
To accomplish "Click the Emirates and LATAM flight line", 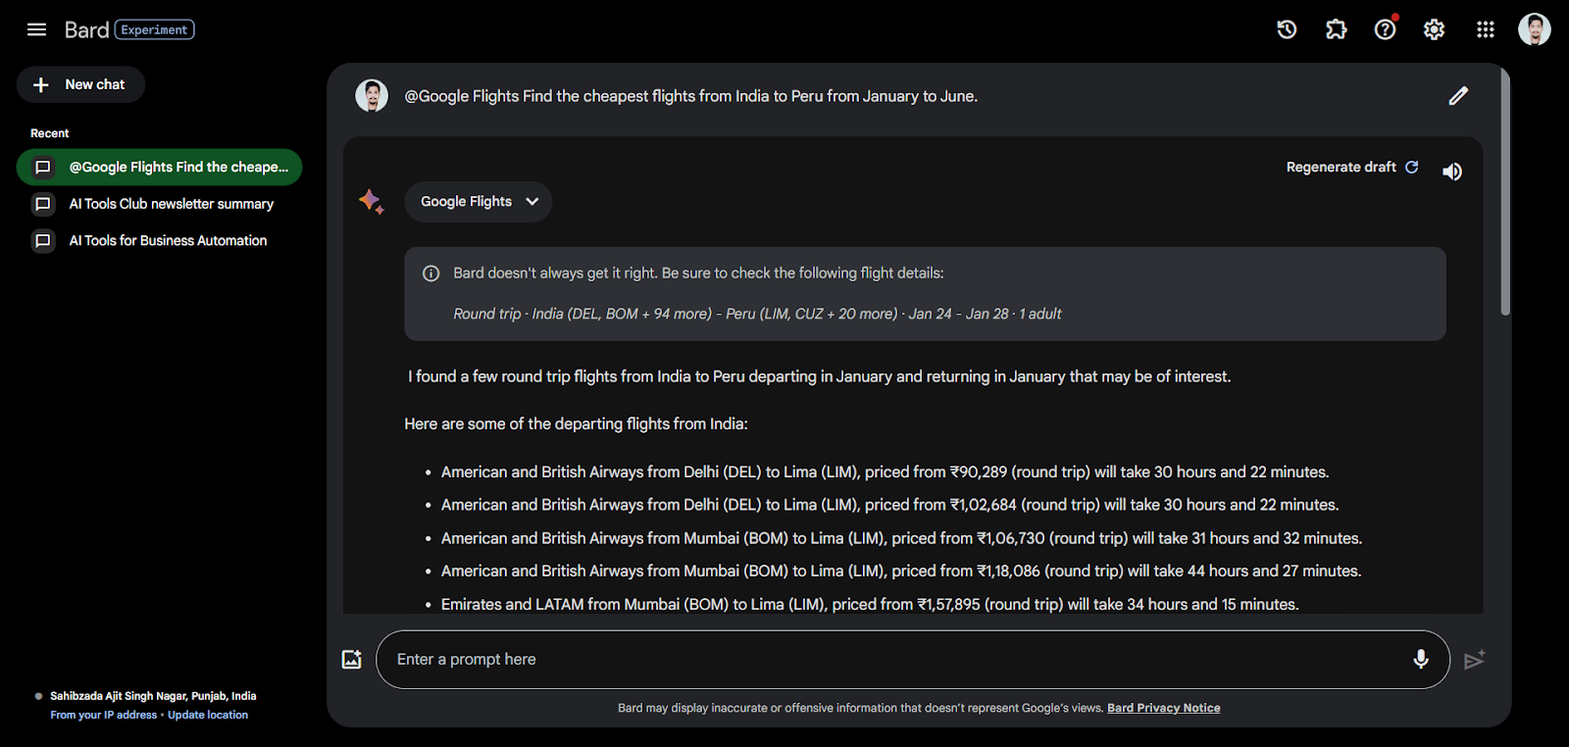I will point(870,604).
